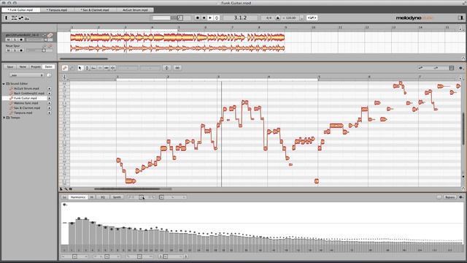Open the time snap grid button
Image resolution: width=467 pixels, height=263 pixels.
pyautogui.click(x=177, y=68)
